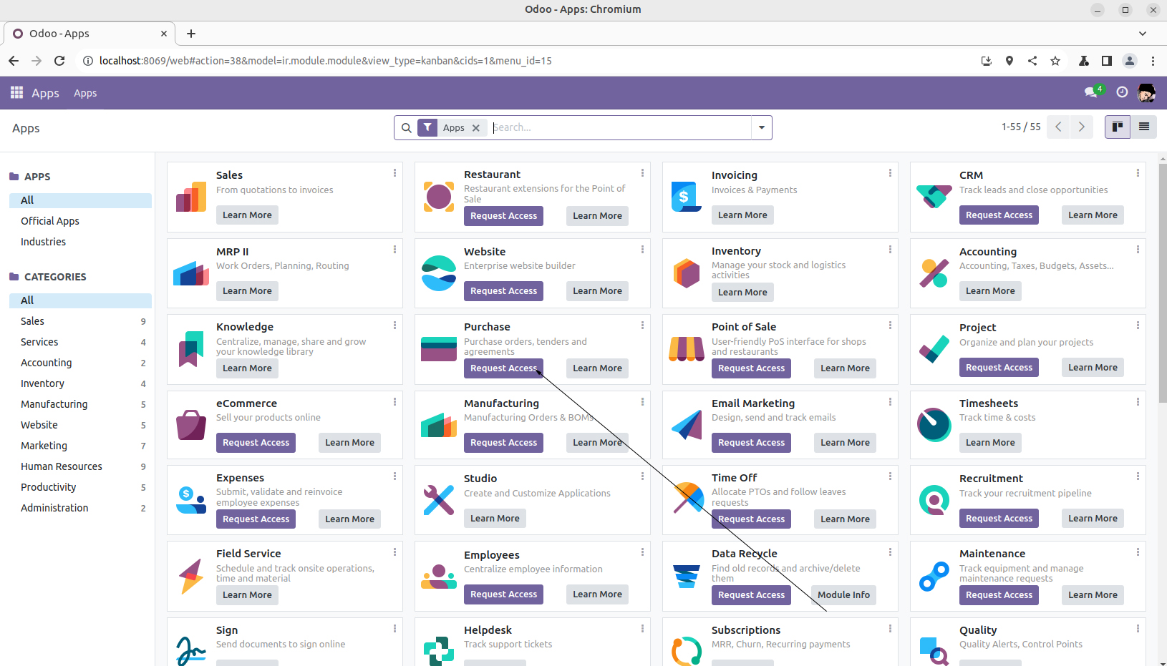Click the Sales app icon

pyautogui.click(x=191, y=197)
